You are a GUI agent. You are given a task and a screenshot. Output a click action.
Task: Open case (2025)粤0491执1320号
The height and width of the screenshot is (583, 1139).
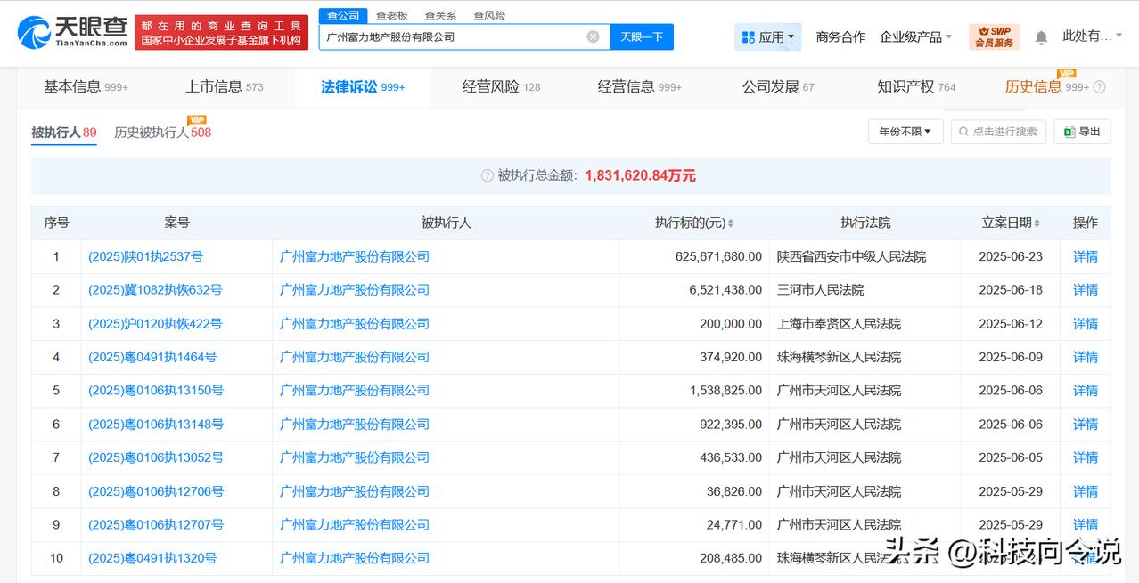(152, 558)
